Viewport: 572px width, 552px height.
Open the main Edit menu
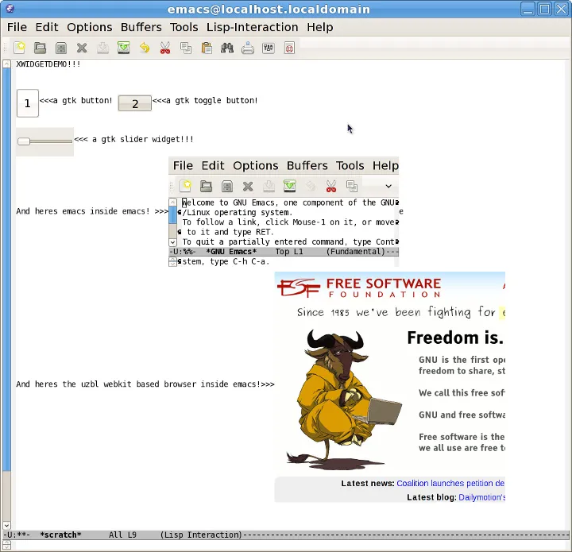coord(47,27)
